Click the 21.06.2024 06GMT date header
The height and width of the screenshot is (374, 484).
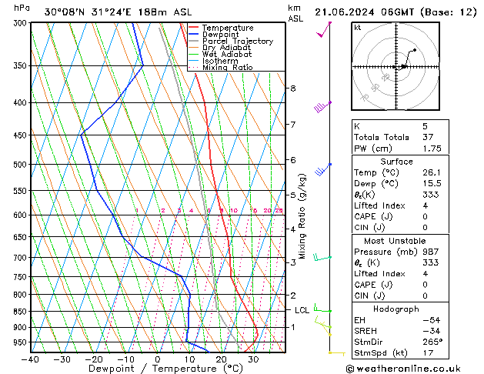[365, 12]
